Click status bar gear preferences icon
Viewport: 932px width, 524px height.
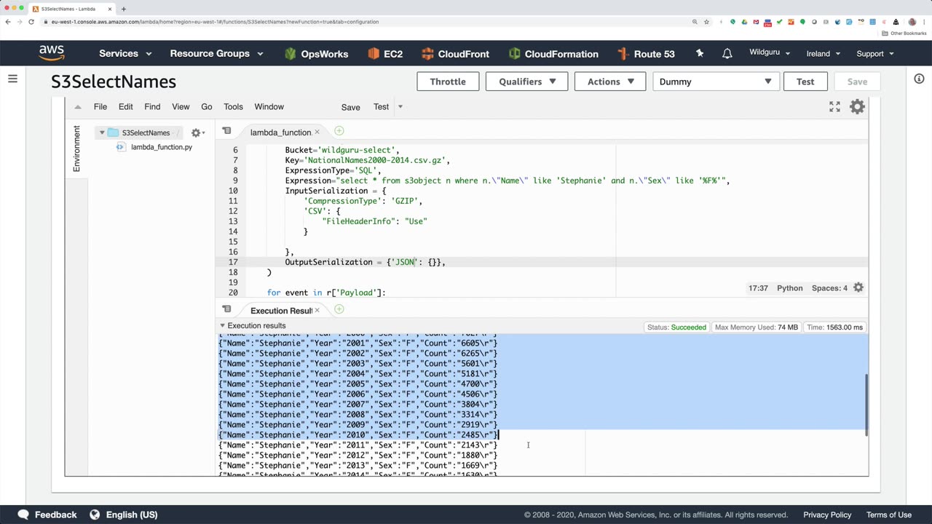click(858, 288)
